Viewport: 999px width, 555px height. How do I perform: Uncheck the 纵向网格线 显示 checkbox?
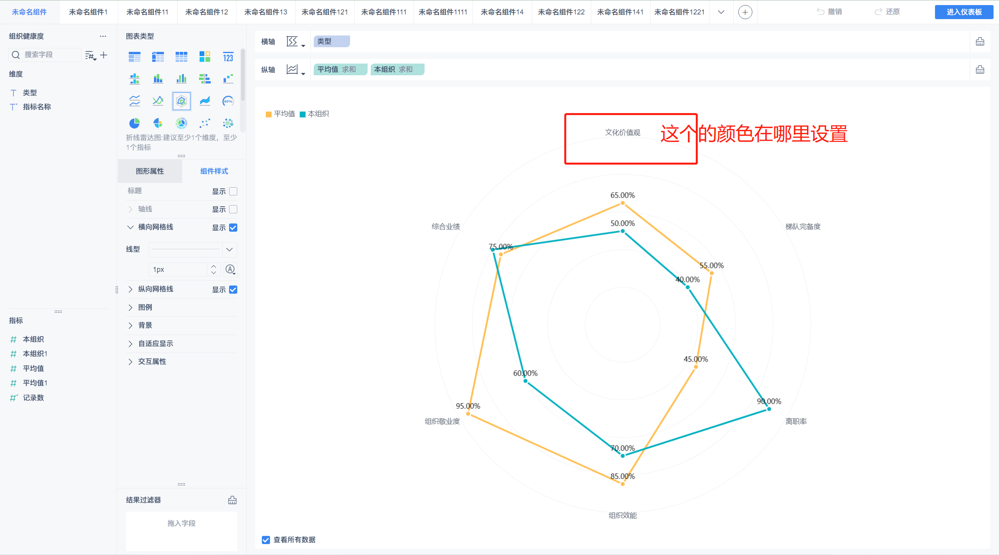coord(233,289)
